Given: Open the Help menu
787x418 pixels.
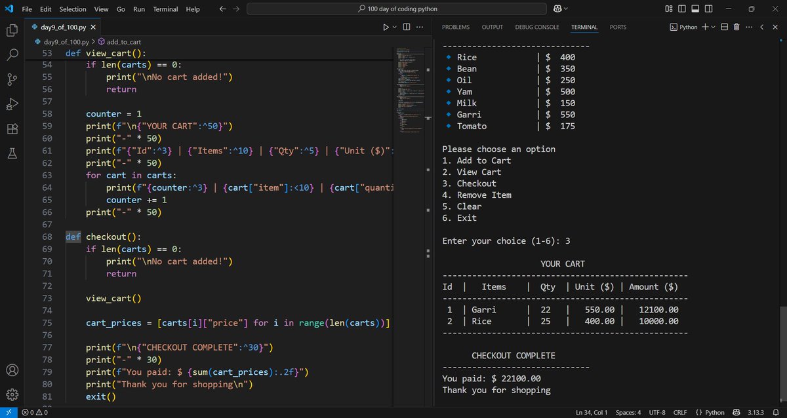Looking at the screenshot, I should (193, 9).
